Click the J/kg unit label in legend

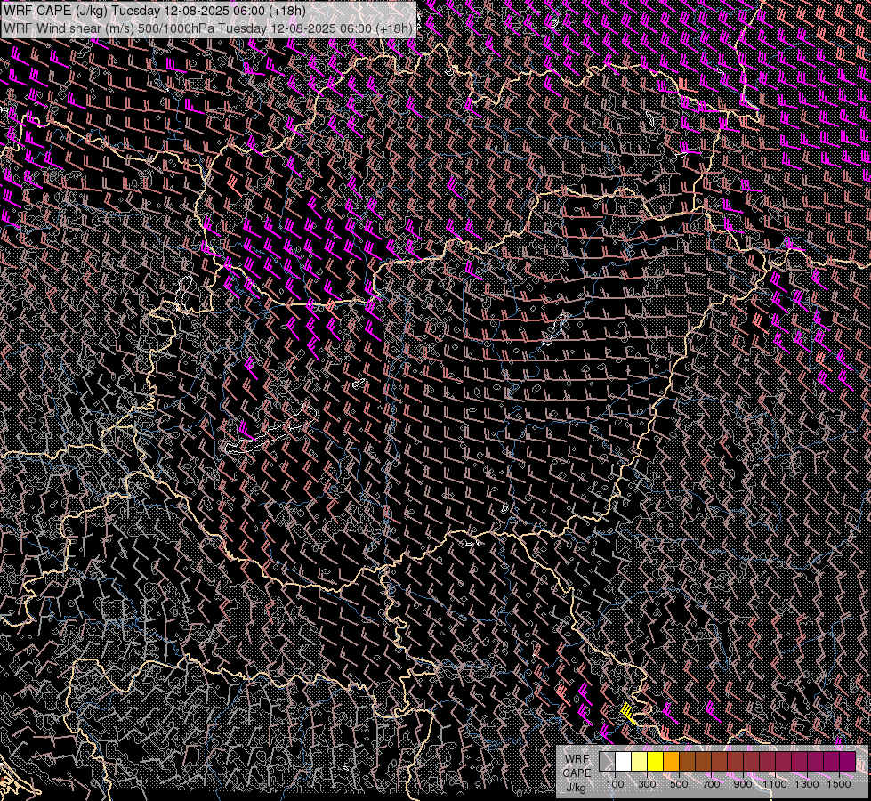577,788
